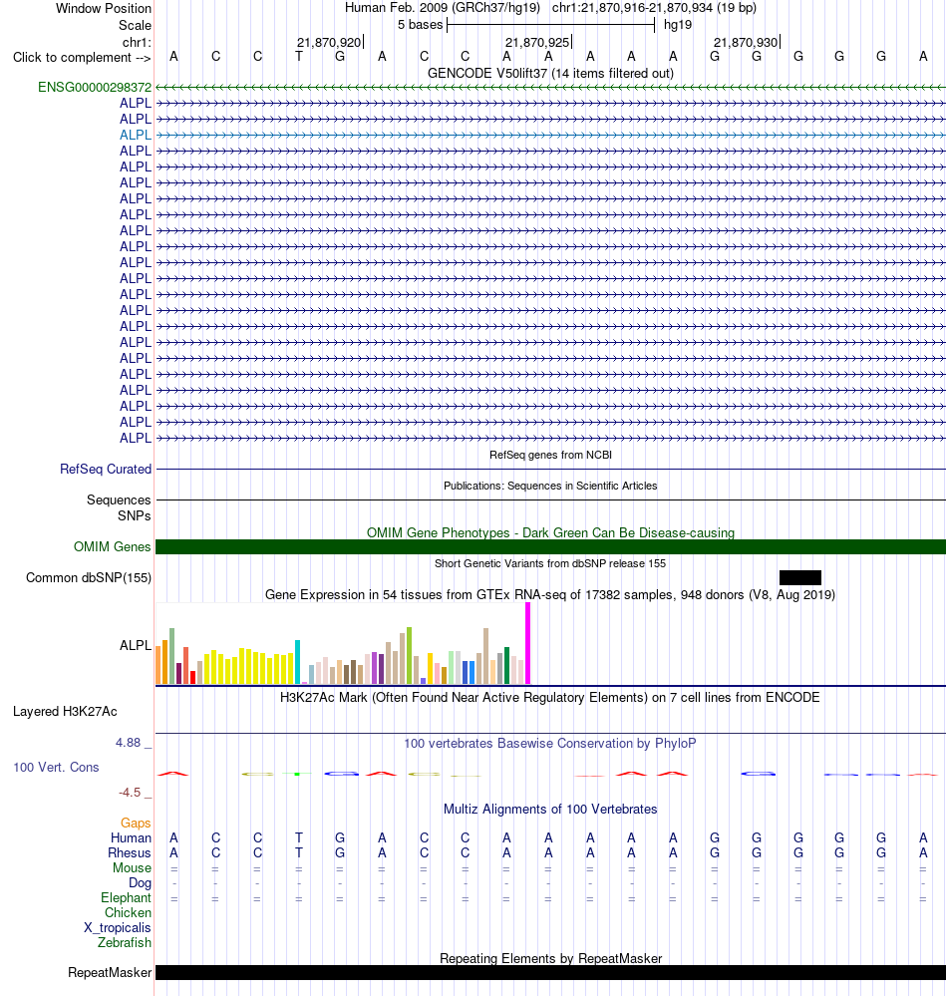The image size is (947, 996).
Task: Click the chr1:21,870,916-21,870,934 position text
Action: click(x=654, y=8)
